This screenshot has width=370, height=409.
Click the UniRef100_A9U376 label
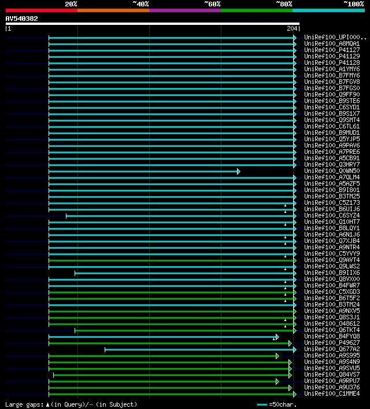tap(332, 388)
